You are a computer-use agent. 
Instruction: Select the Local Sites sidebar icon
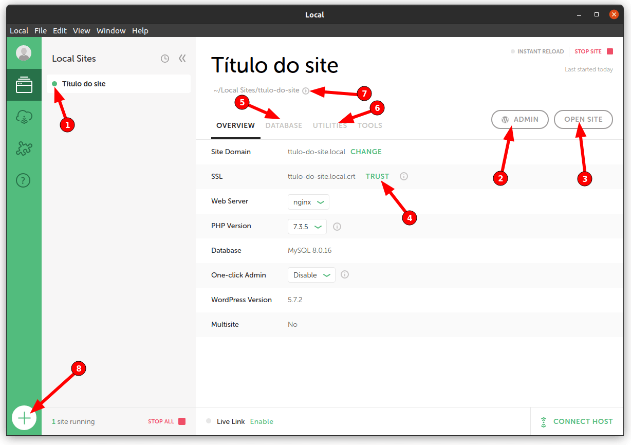[x=24, y=85]
